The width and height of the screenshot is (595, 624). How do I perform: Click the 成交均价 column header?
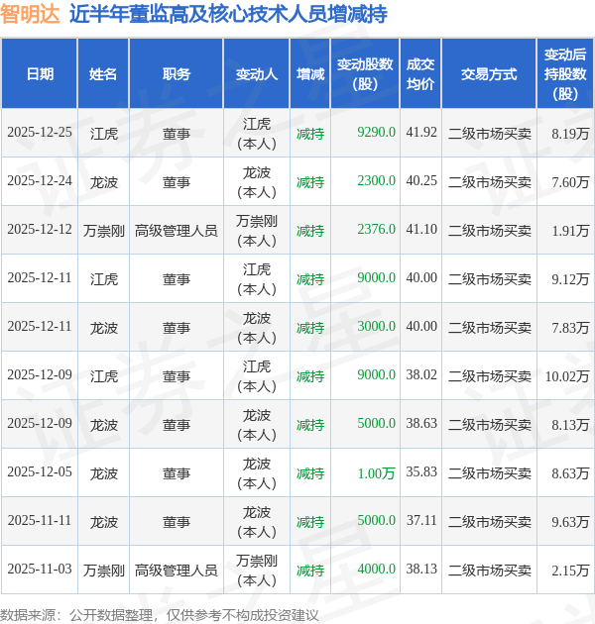(420, 74)
